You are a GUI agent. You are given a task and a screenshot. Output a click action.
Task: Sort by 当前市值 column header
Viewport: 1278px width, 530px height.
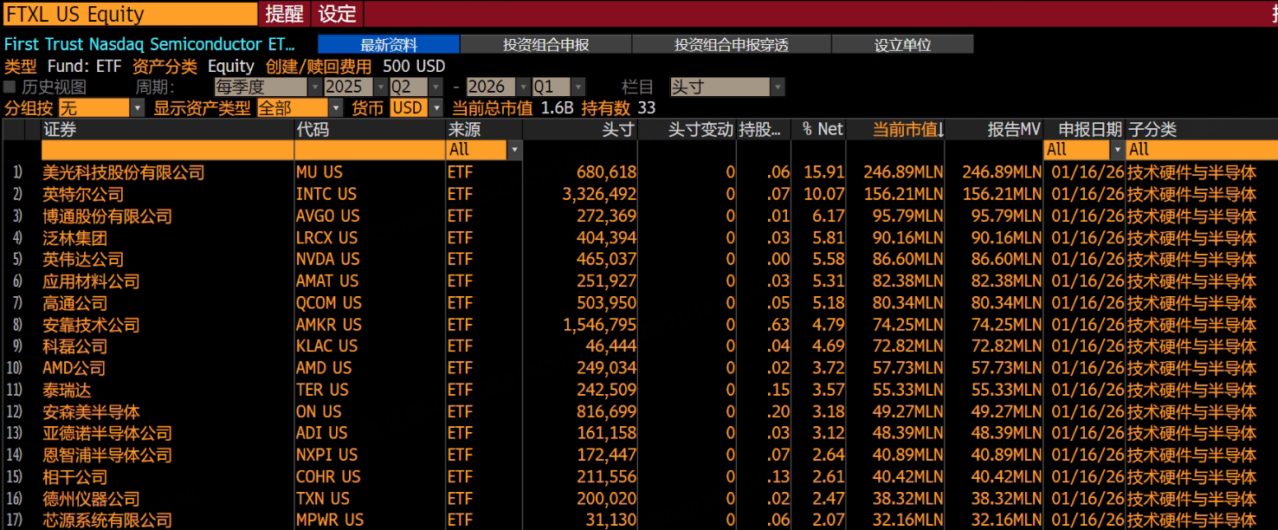(x=907, y=130)
